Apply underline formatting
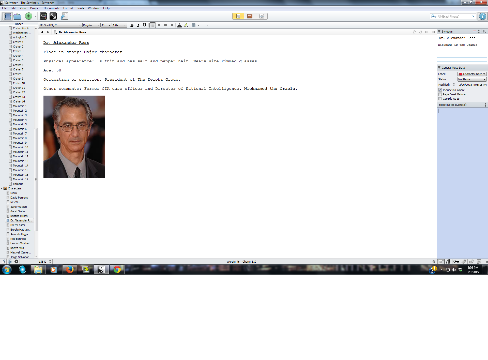The width and height of the screenshot is (488, 360). [x=144, y=25]
